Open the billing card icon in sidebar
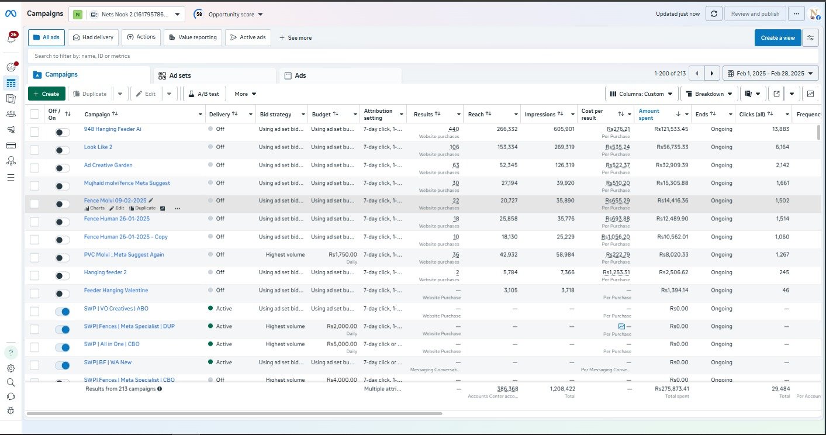Screen dimensions: 826x435 [11, 145]
